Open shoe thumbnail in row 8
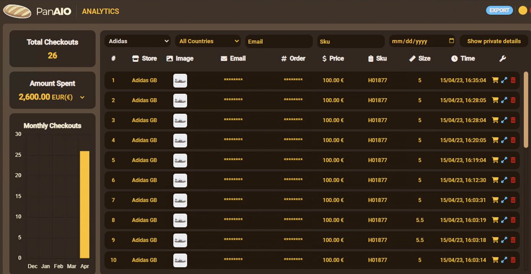Viewport: 531px width, 274px height. tap(180, 220)
